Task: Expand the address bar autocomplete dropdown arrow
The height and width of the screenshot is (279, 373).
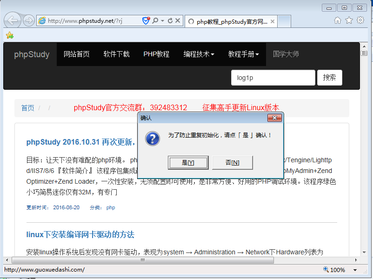Action: [x=162, y=21]
